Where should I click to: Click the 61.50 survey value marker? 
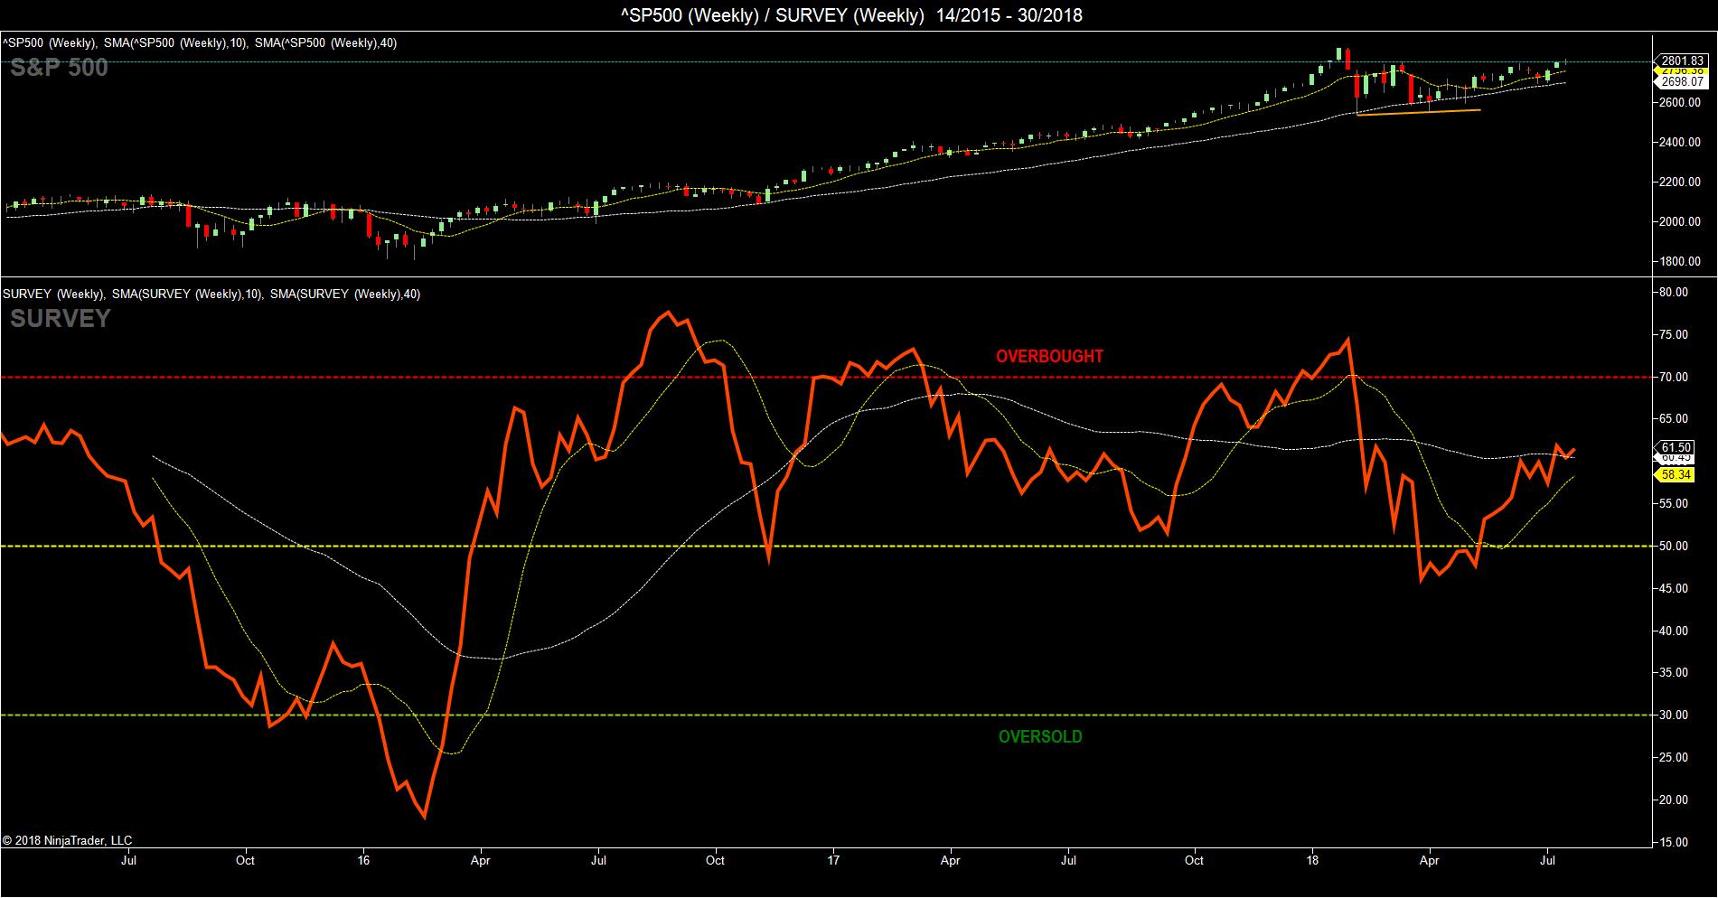[1676, 447]
